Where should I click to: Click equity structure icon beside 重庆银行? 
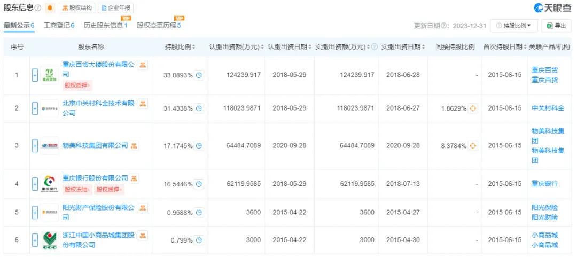click(x=134, y=178)
